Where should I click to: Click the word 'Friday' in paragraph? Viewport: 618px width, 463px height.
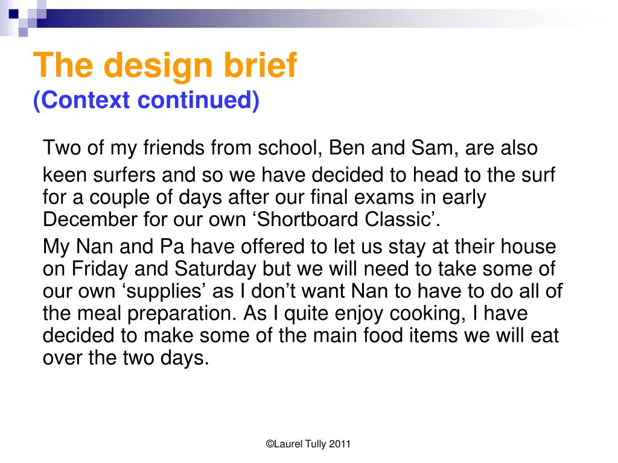point(100,269)
